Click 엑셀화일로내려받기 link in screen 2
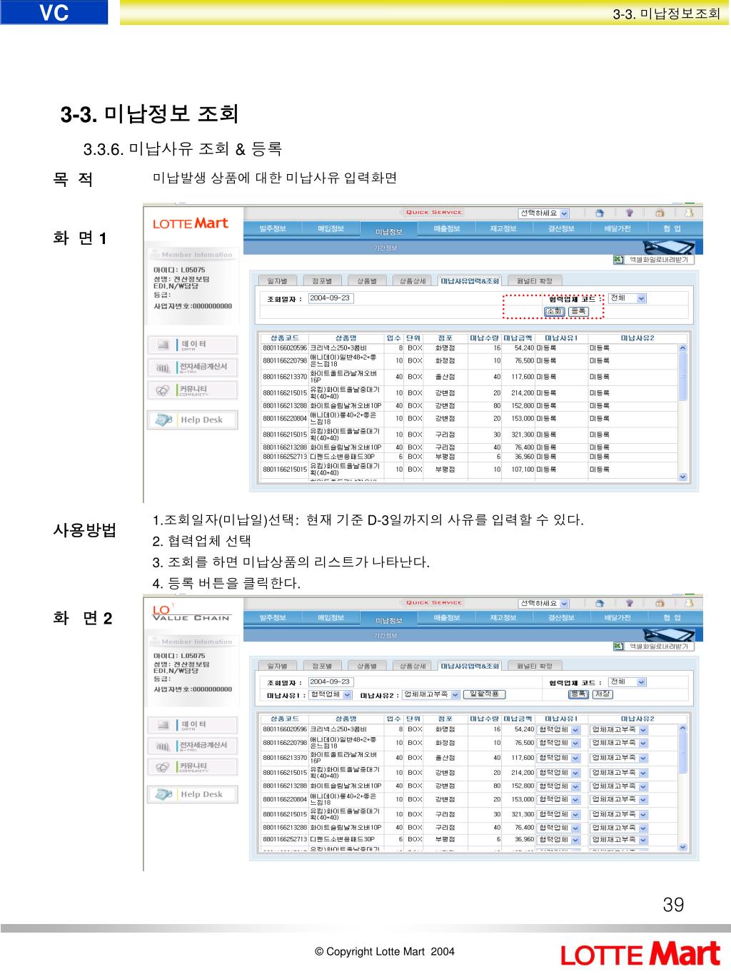The height and width of the screenshot is (974, 731). pos(659,646)
